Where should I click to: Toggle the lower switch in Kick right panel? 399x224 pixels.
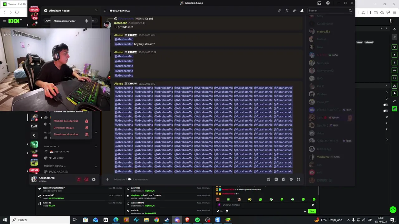click(386, 111)
